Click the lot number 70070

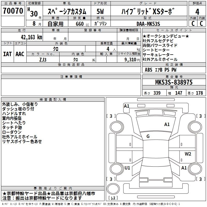[x=13, y=11]
